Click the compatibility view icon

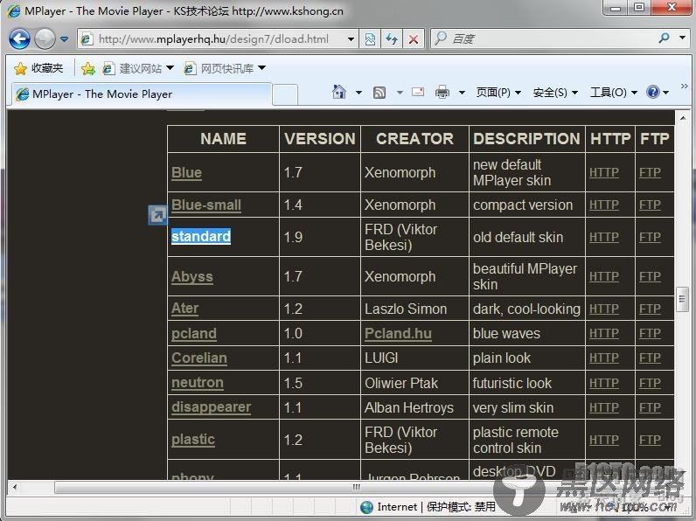point(370,39)
